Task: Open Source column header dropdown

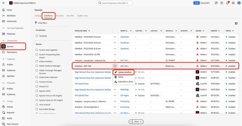Action: click(203, 31)
